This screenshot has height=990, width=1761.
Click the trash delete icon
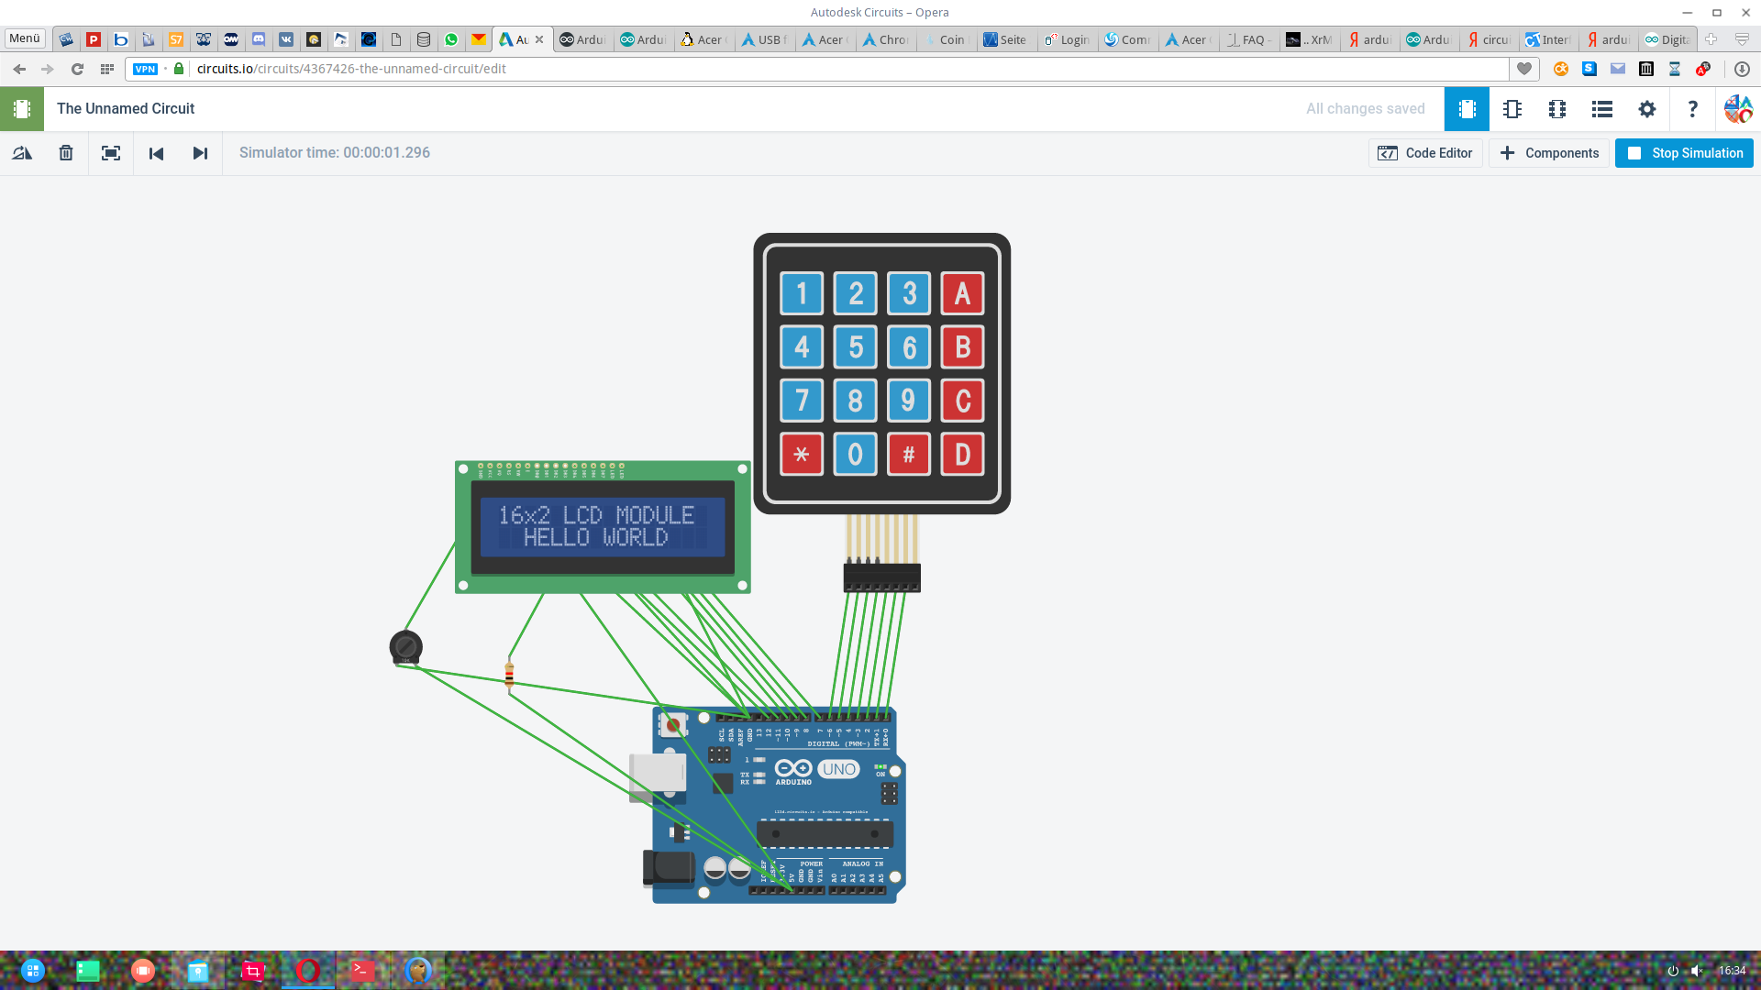(66, 153)
